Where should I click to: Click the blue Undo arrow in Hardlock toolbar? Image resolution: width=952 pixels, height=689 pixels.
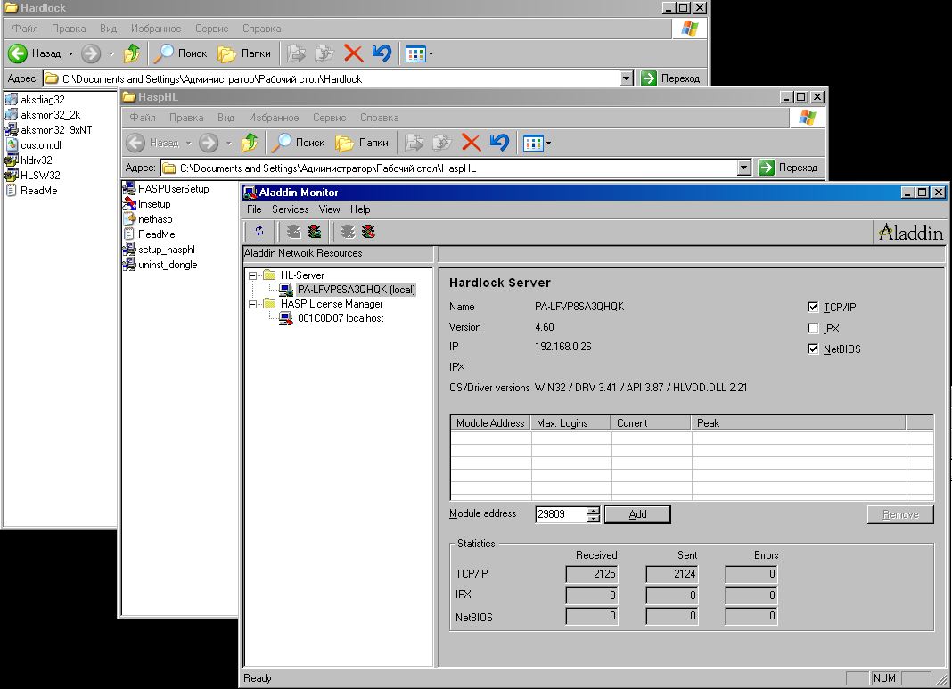click(x=382, y=53)
